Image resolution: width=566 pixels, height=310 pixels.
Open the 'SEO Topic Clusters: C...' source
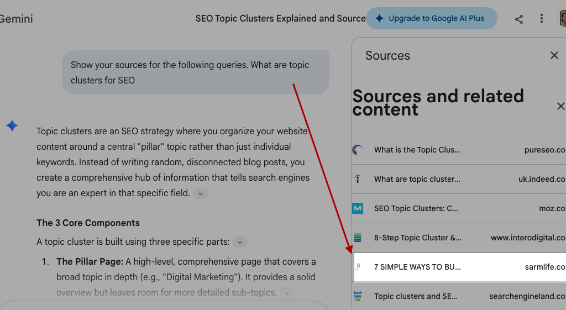pos(416,208)
